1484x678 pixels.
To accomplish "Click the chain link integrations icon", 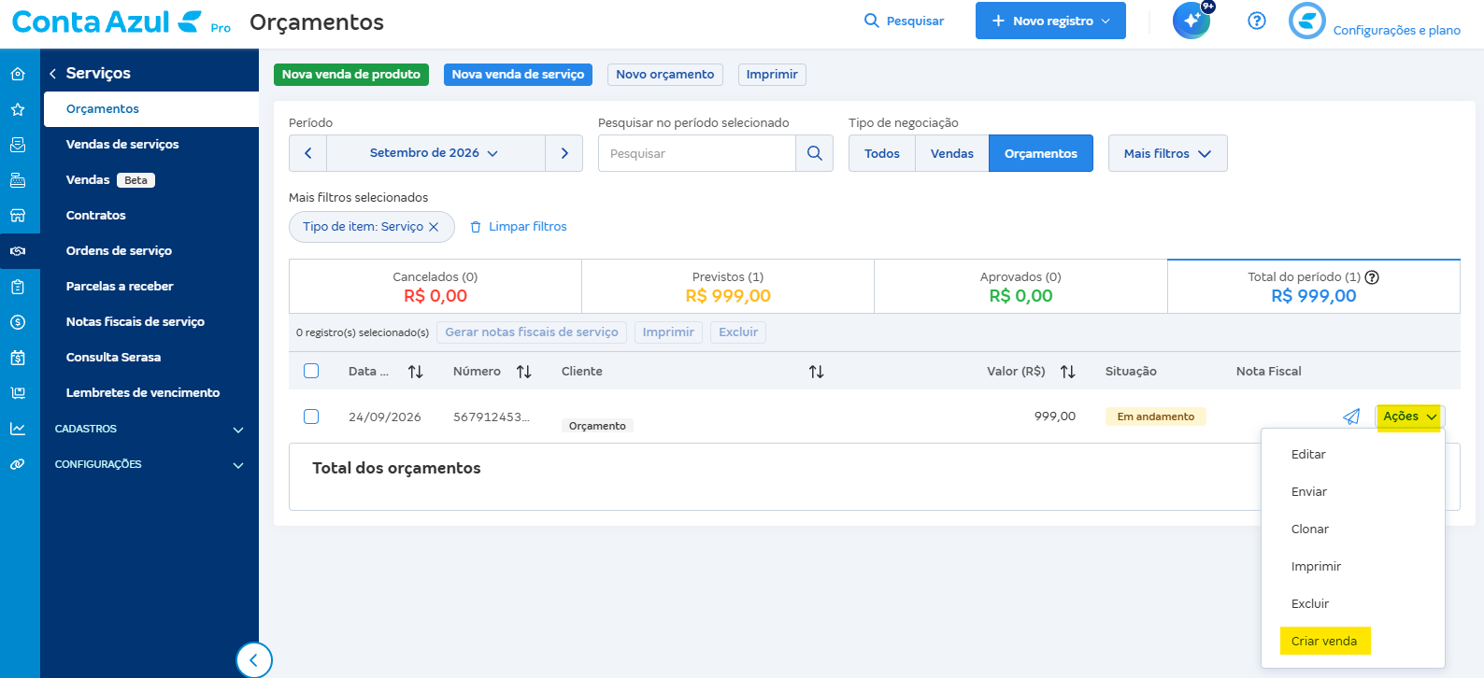I will point(18,464).
